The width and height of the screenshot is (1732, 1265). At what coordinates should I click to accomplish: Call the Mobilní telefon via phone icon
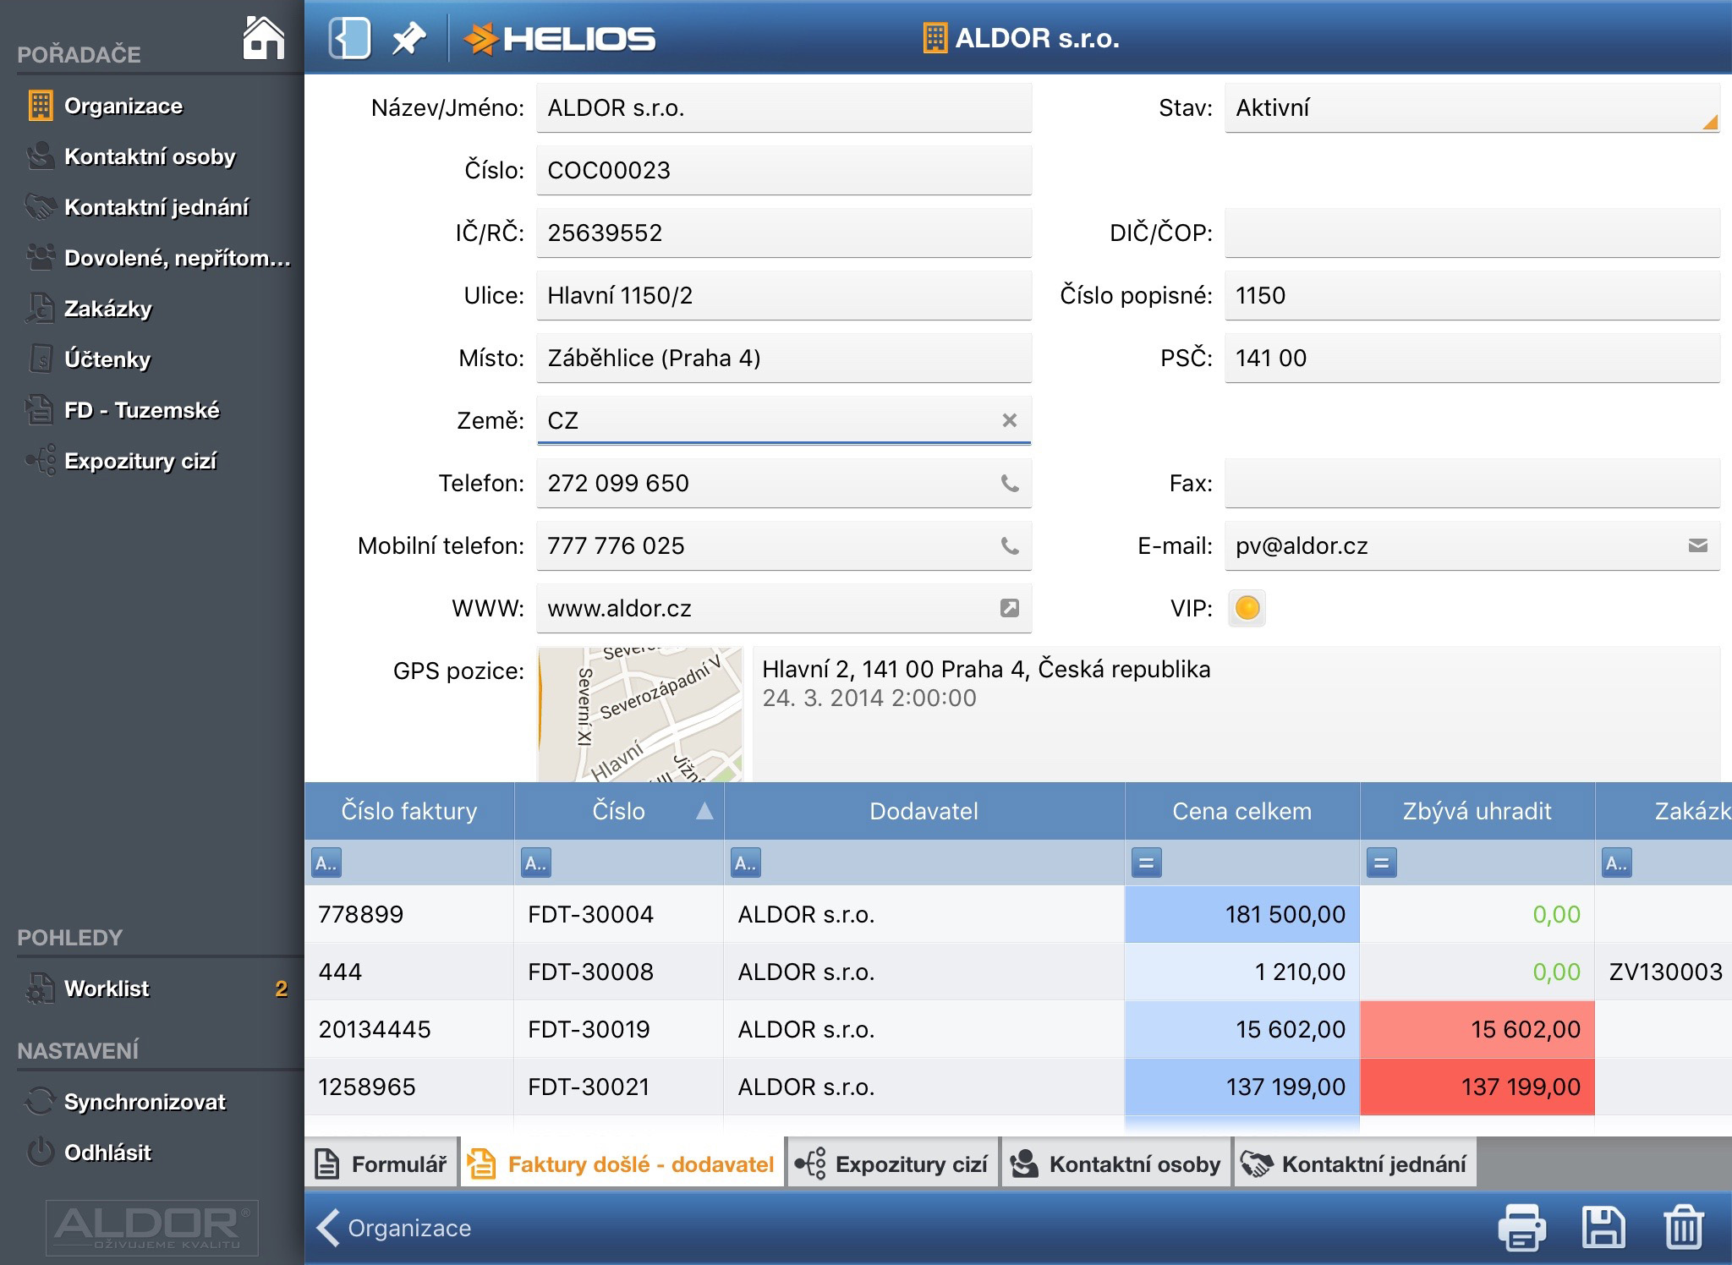coord(1010,545)
